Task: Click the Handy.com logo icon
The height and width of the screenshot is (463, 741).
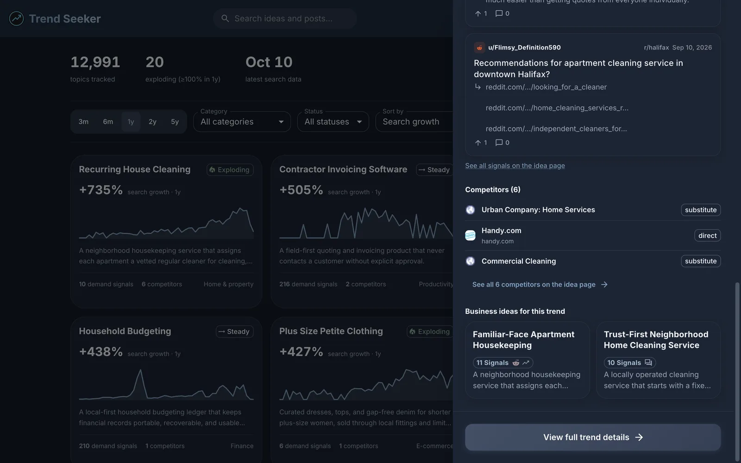Action: (x=470, y=235)
